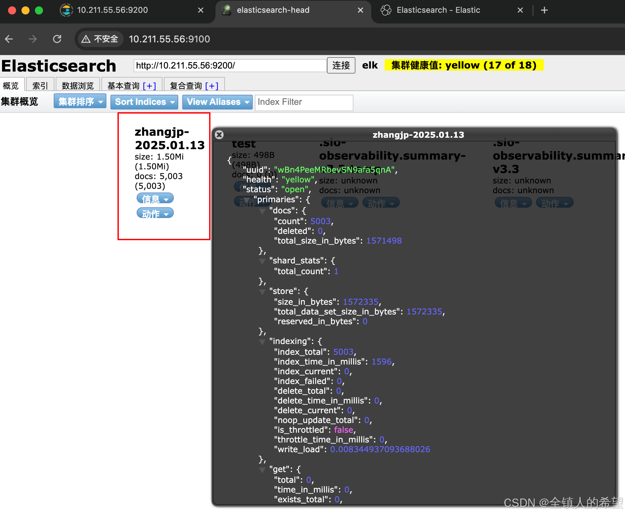Focus the Elasticsearch URL input field
Image resolution: width=625 pixels, height=514 pixels.
230,65
